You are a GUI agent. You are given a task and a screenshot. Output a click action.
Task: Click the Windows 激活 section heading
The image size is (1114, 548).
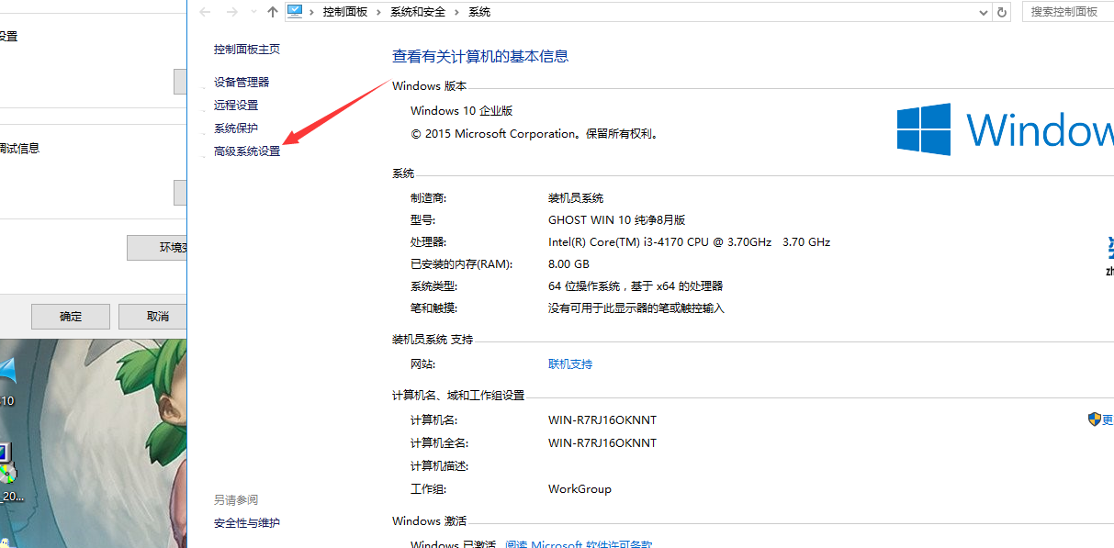[x=429, y=521]
